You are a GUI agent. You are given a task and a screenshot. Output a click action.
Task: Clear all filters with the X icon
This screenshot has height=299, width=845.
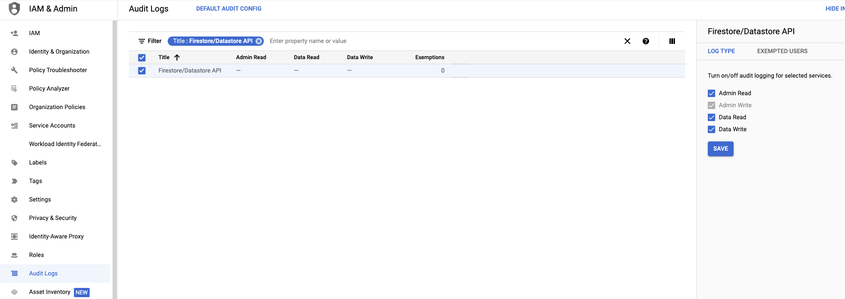click(x=627, y=41)
